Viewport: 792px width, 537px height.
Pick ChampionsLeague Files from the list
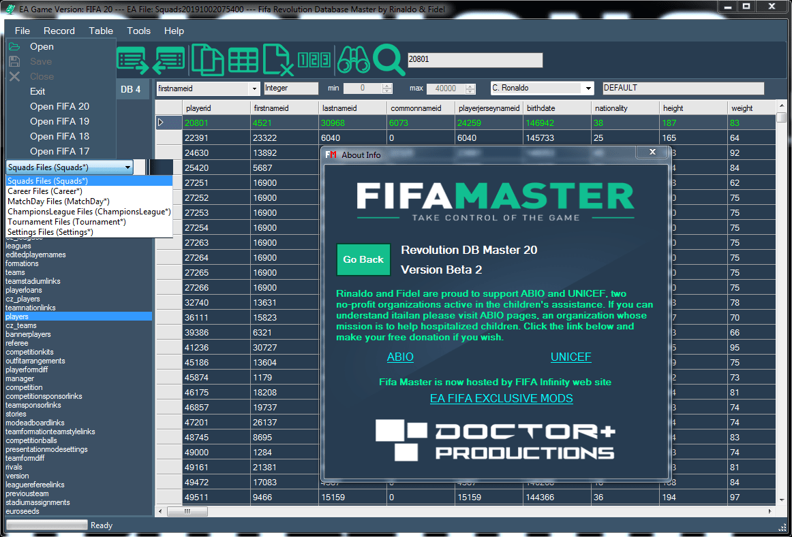click(89, 212)
